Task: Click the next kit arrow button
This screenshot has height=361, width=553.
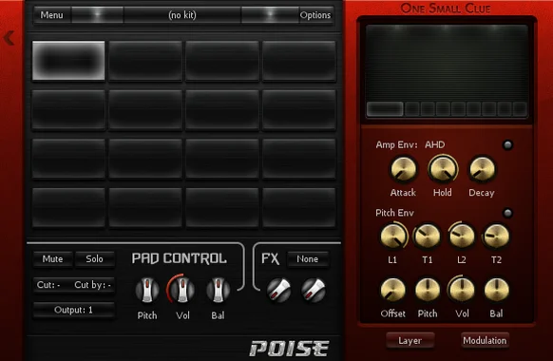Action: click(x=270, y=15)
